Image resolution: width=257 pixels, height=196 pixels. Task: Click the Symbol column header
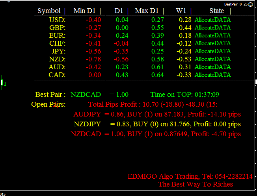pyautogui.click(x=49, y=11)
